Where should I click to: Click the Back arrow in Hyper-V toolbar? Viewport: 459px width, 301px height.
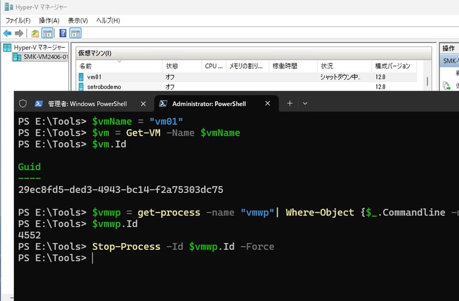pos(7,33)
